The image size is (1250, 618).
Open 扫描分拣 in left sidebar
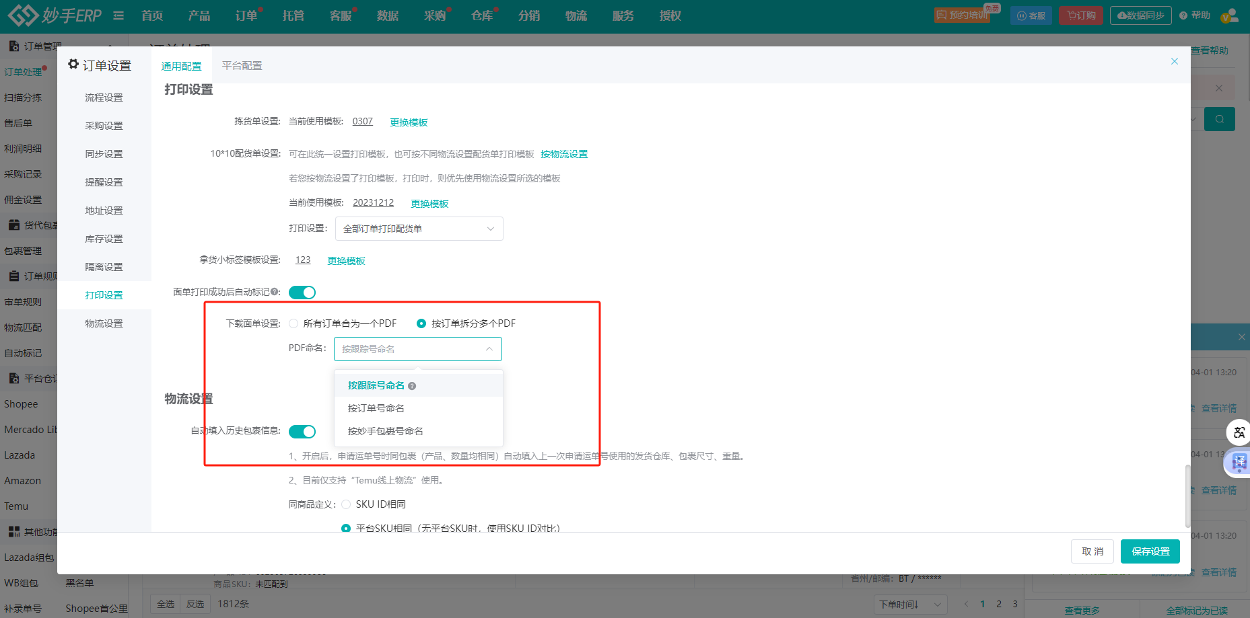tap(23, 98)
